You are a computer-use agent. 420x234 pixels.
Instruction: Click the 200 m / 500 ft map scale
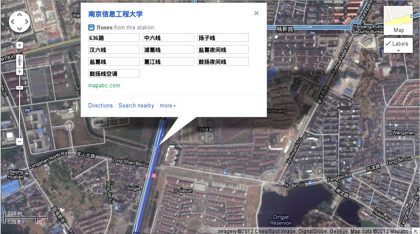26,218
